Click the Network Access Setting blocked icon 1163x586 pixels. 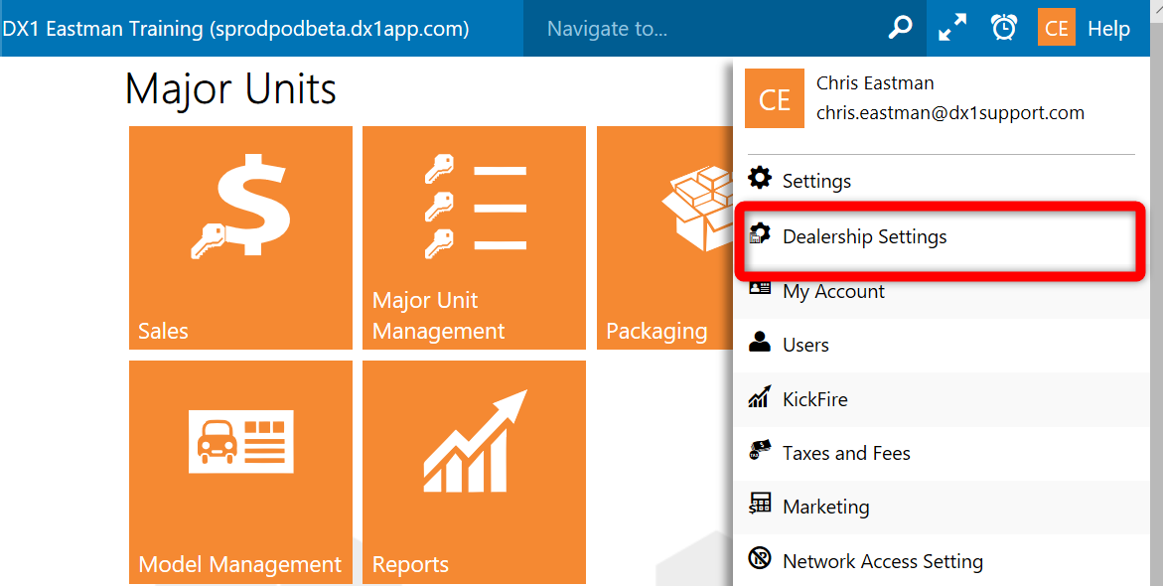click(x=760, y=558)
